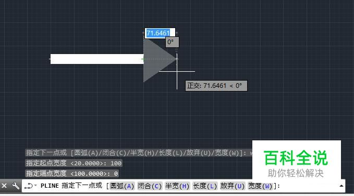Open command line customize wrench icon
This screenshot has width=354, height=196.
point(16,186)
